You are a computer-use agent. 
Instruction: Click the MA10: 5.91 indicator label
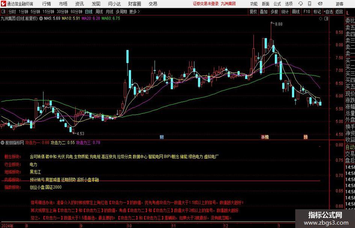pyautogui.click(x=71, y=18)
